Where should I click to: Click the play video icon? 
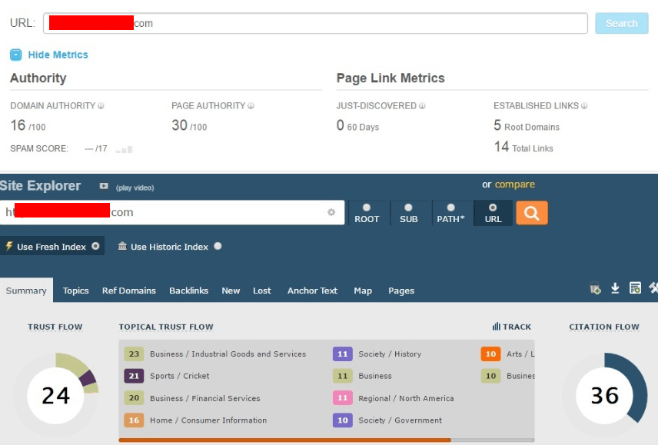point(104,186)
